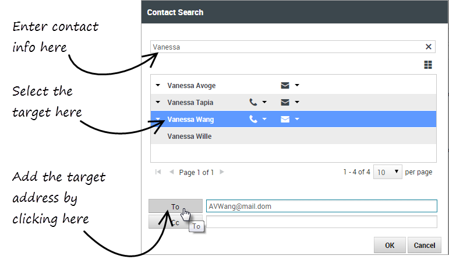Go to the first page of results
The image size is (449, 259).
pyautogui.click(x=158, y=172)
